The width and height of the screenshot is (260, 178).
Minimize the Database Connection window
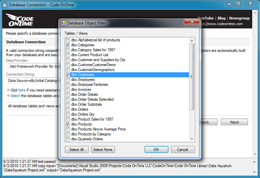(229, 4)
